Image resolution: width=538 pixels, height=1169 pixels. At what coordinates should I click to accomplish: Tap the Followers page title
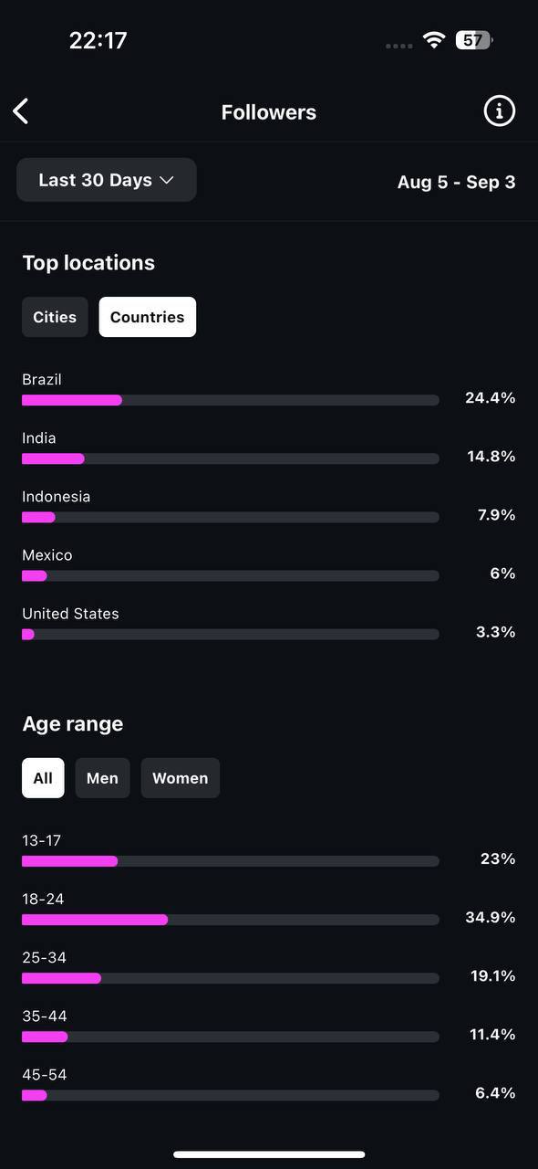tap(269, 112)
